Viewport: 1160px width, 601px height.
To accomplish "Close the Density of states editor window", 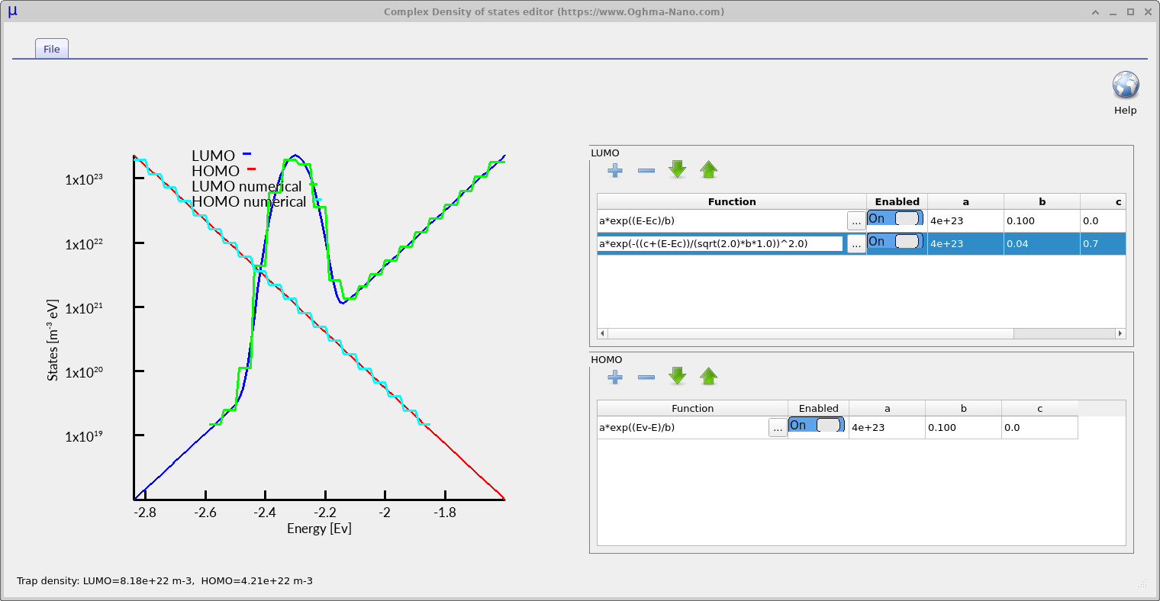I will [1146, 11].
